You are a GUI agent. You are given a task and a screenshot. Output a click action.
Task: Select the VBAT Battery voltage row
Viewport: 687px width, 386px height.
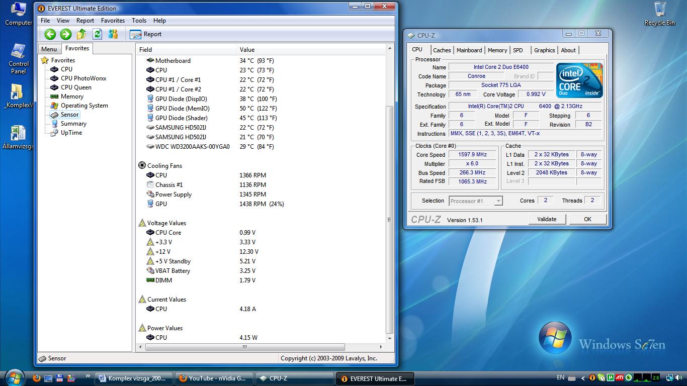(x=261, y=270)
